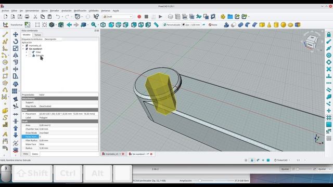Viewport: 333px width, 187px height.
Task: Select the Draft Dimension tool
Action: click(x=5, y=141)
